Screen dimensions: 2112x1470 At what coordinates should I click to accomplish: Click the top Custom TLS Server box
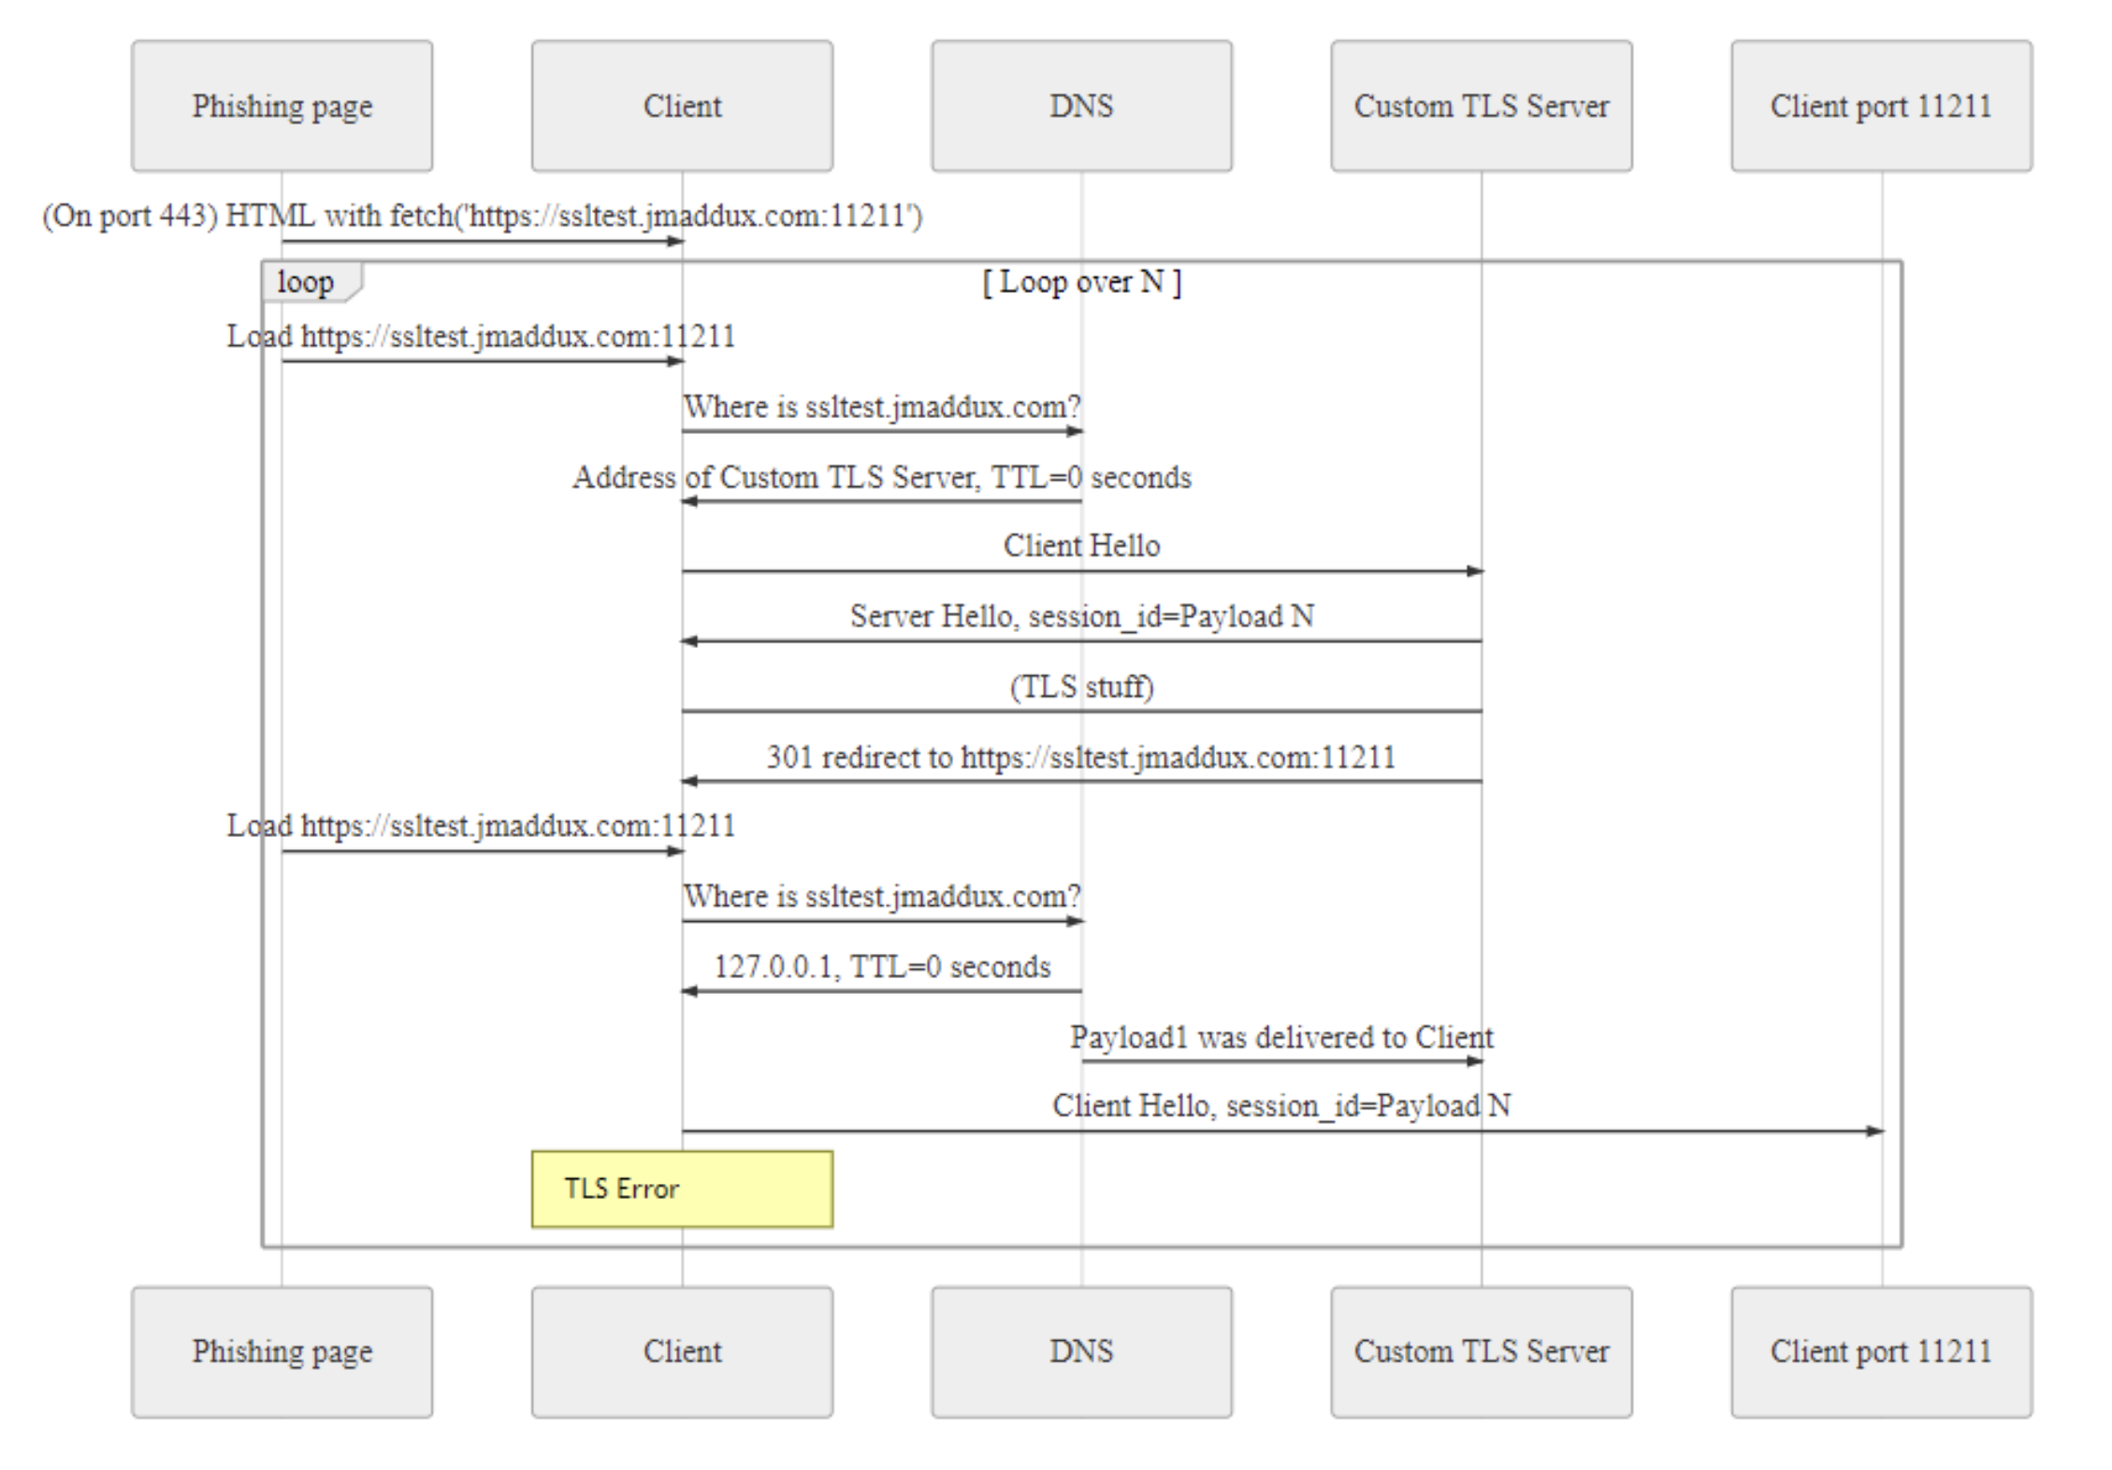pos(1482,106)
